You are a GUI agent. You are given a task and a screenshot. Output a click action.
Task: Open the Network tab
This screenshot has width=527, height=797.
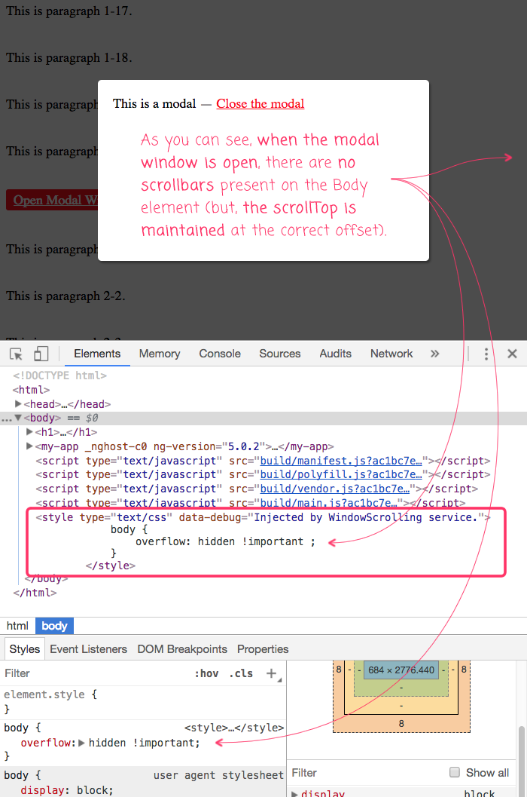391,354
